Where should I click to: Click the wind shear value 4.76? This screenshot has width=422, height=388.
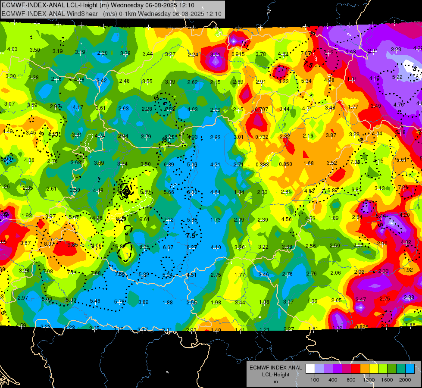[x=399, y=104]
